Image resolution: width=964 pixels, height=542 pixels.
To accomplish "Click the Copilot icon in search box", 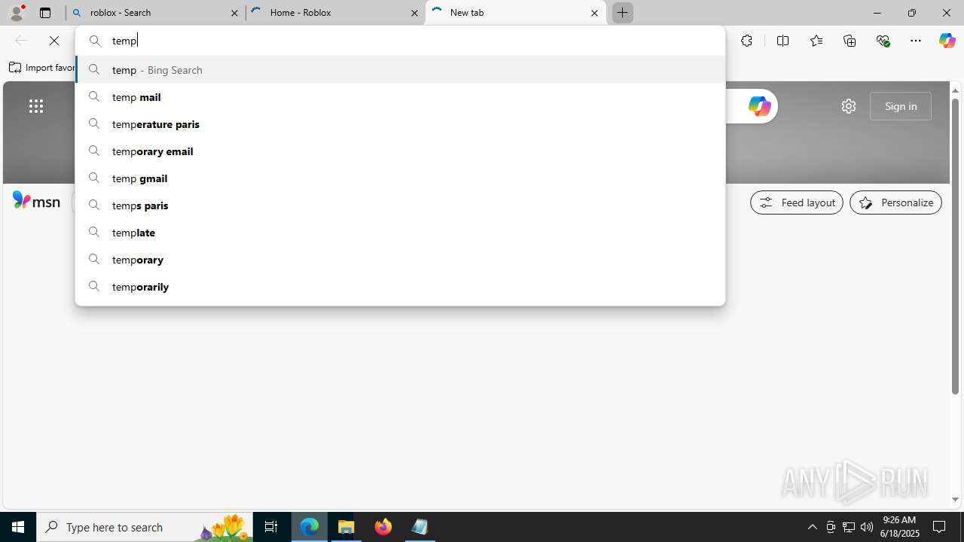I will point(759,106).
